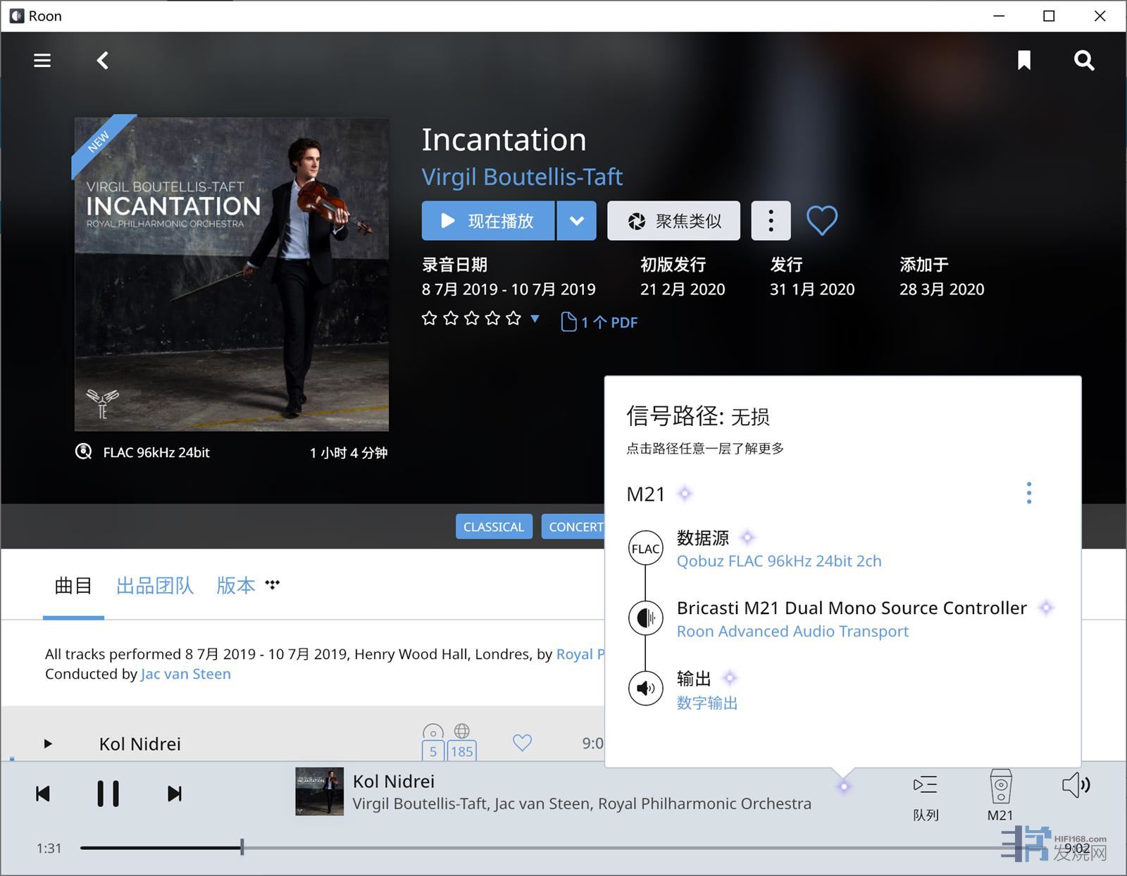
Task: Open the M21 signal path options menu
Action: point(1028,493)
